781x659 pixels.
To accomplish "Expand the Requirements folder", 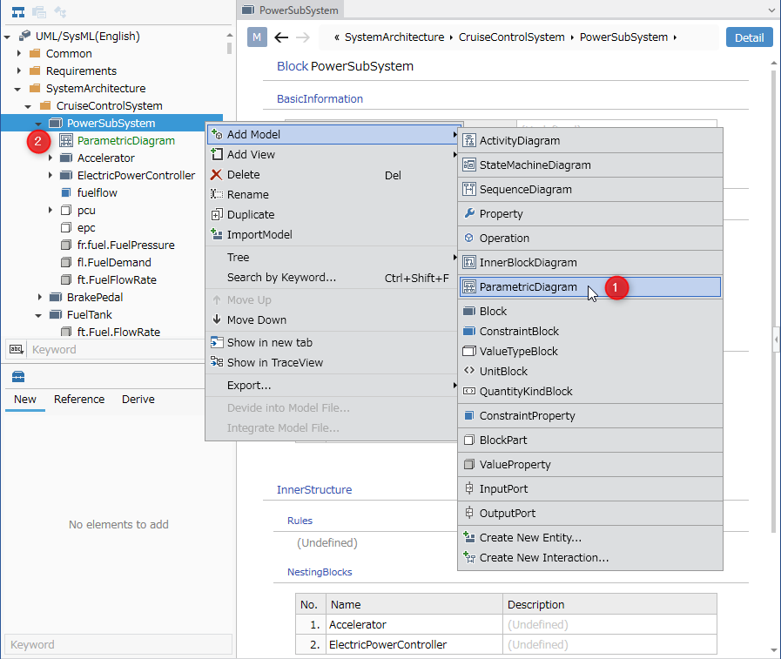I will tap(18, 71).
